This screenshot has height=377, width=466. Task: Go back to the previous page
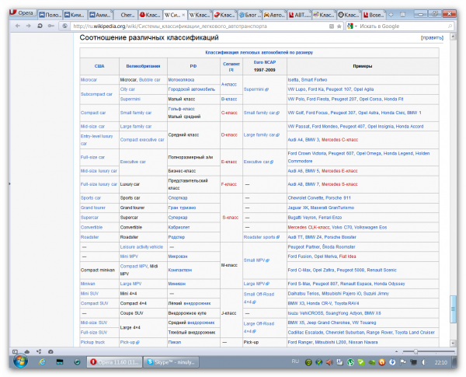(x=18, y=26)
